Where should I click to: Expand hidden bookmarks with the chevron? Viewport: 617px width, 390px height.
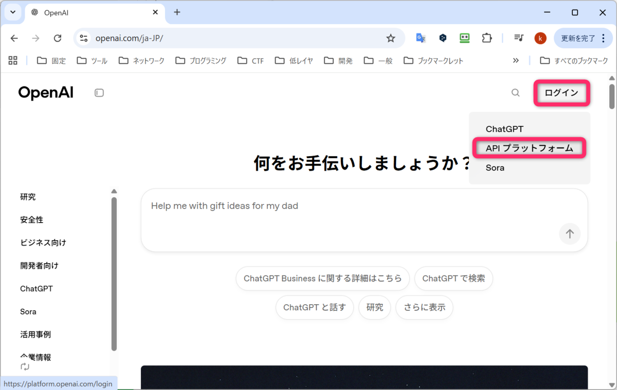pyautogui.click(x=516, y=60)
